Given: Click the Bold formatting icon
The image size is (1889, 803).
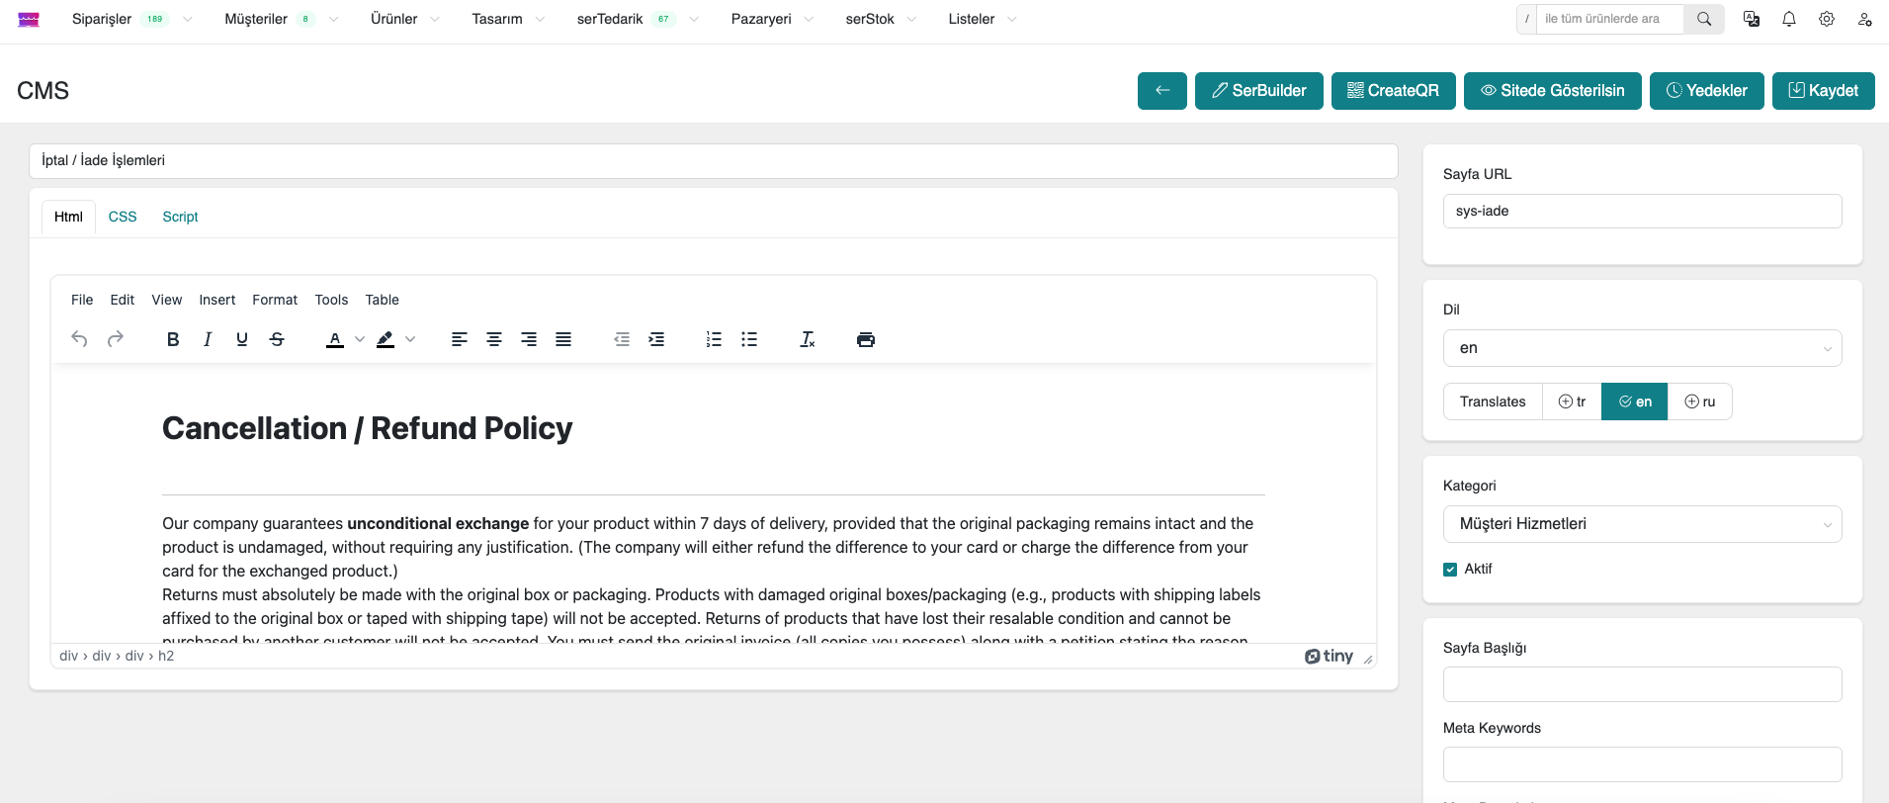Looking at the screenshot, I should 173,339.
